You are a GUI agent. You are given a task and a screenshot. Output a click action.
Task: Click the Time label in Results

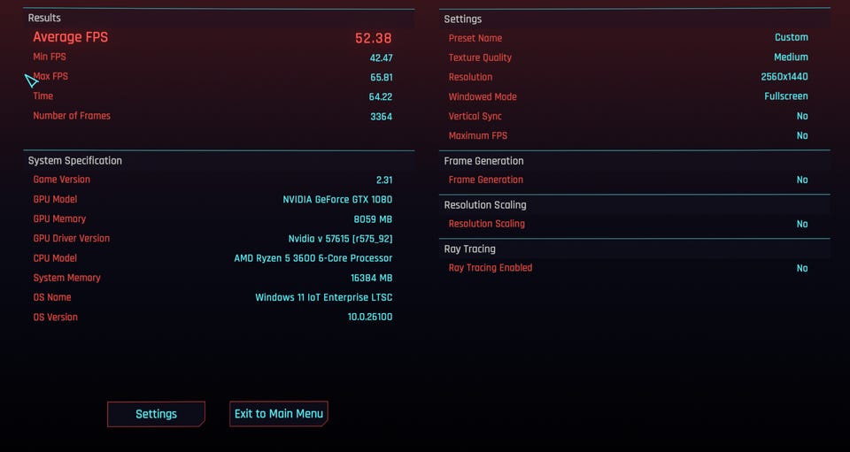click(42, 96)
